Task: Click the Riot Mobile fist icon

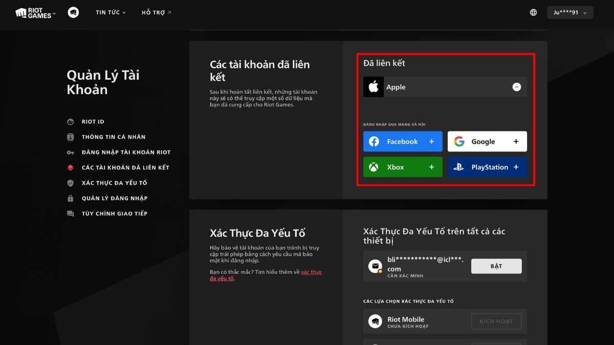Action: [x=376, y=321]
